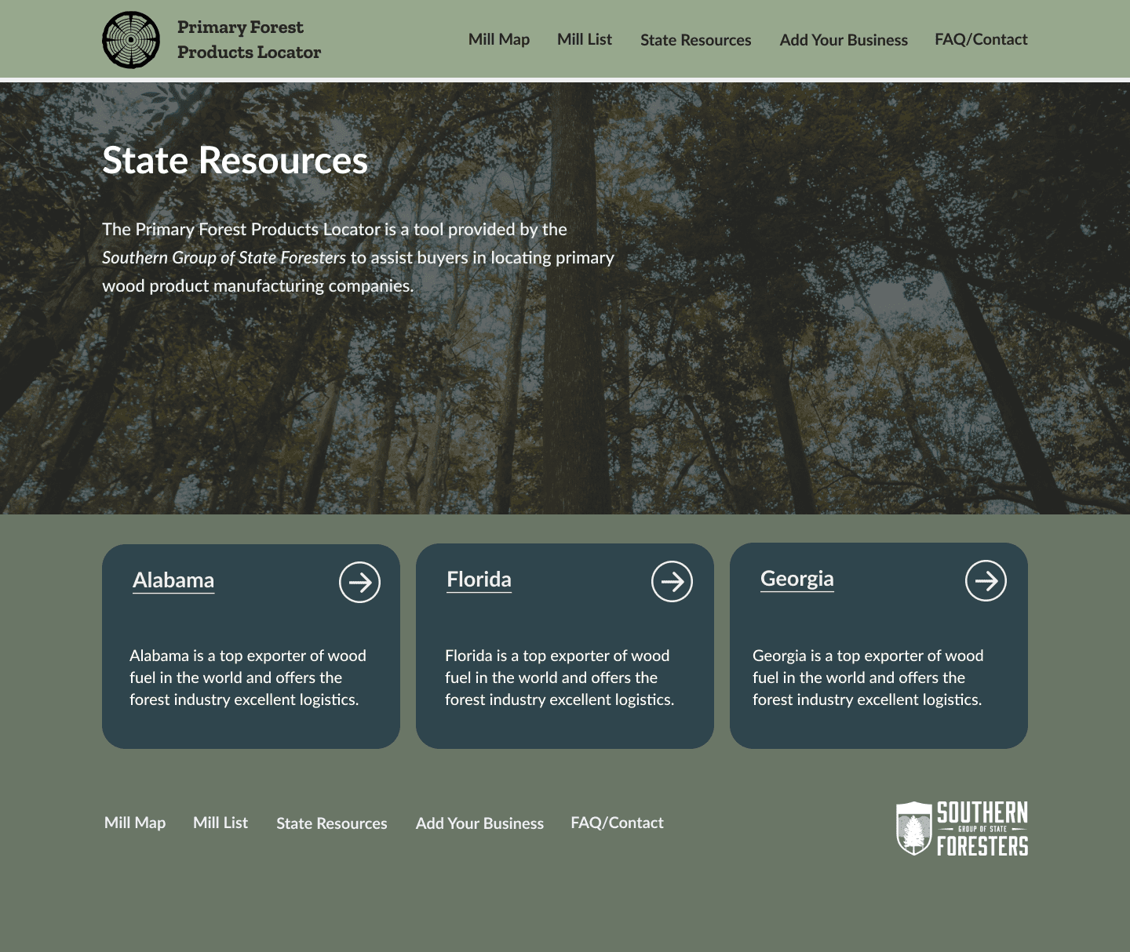Open FAQ/Contact in the header navigation
This screenshot has width=1130, height=952.
(x=981, y=39)
